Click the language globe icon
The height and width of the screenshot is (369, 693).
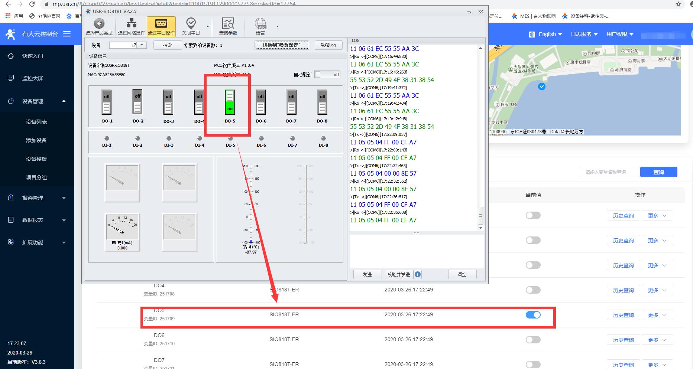coord(260,24)
